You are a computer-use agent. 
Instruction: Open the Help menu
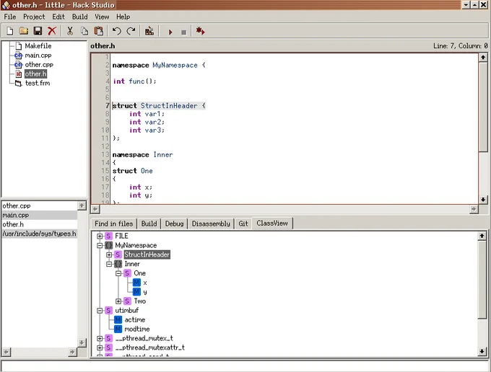click(x=123, y=17)
